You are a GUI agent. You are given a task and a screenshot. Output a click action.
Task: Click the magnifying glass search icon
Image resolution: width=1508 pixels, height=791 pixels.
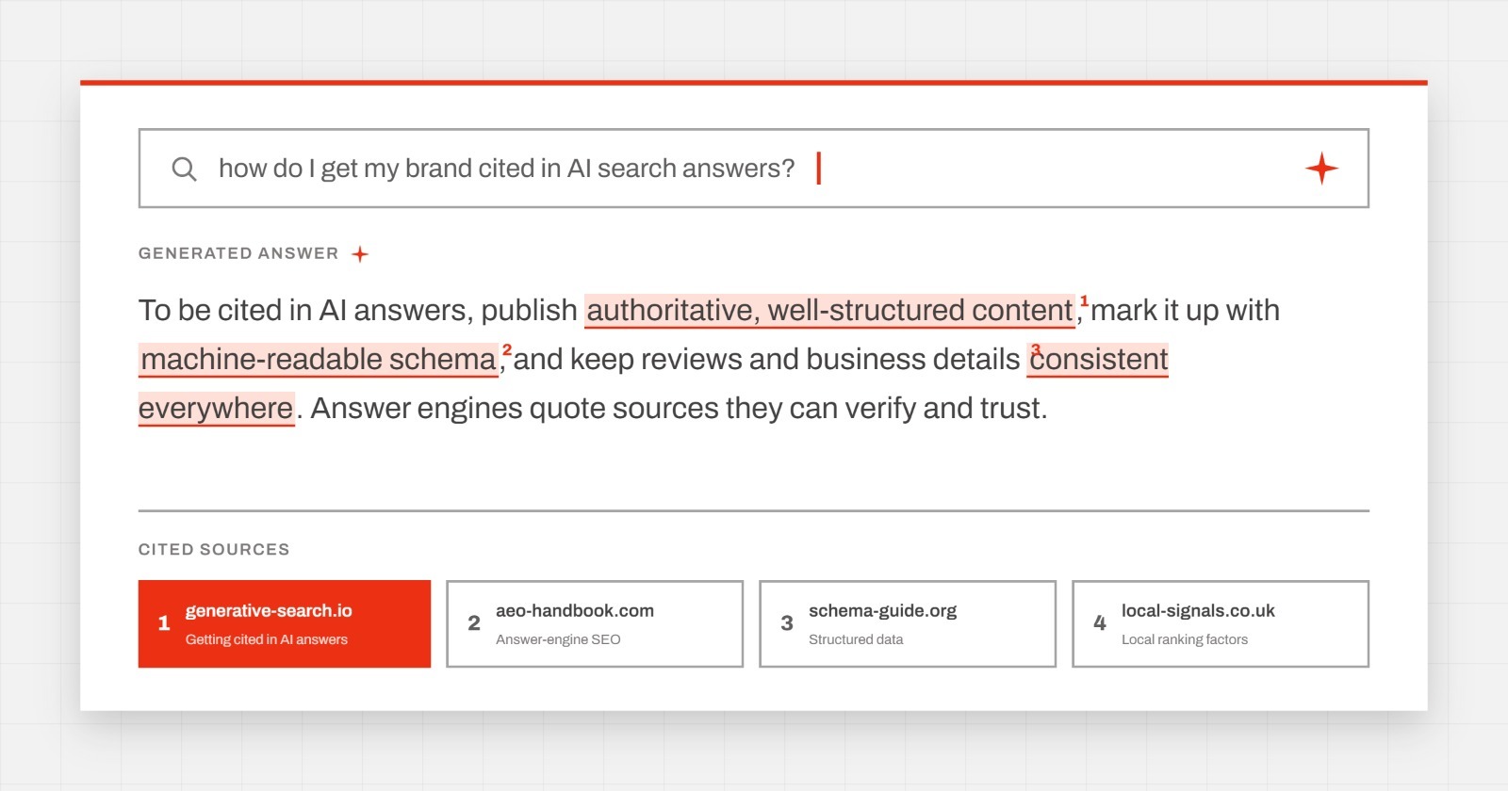click(184, 169)
